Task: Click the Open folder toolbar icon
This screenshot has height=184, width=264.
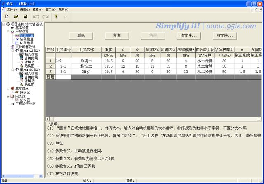Action: click(16, 16)
